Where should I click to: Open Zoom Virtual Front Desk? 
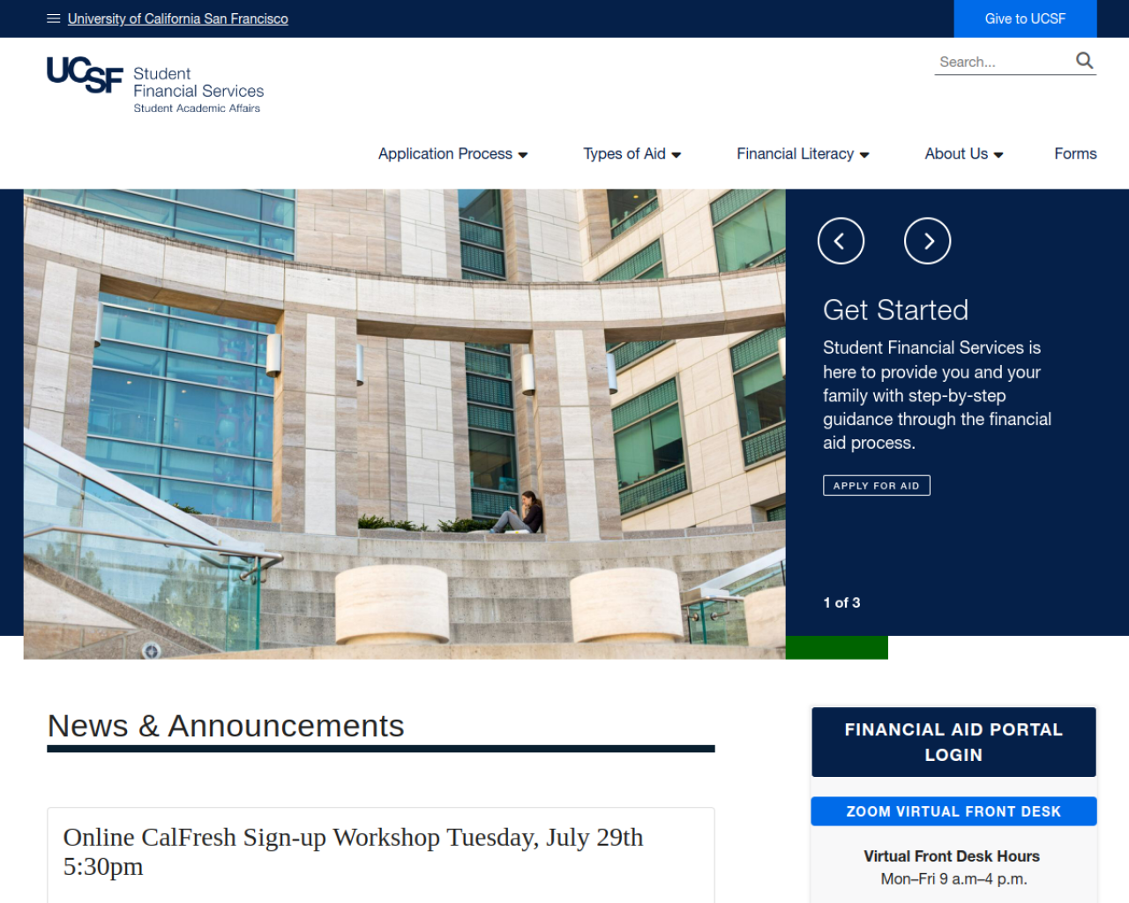tap(953, 811)
